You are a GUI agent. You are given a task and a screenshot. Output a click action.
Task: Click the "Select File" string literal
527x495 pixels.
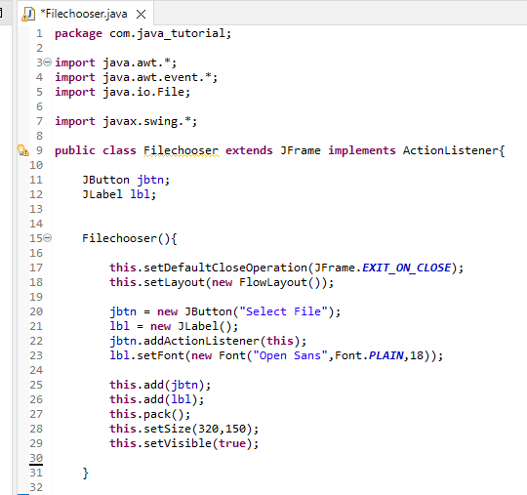[x=283, y=311]
